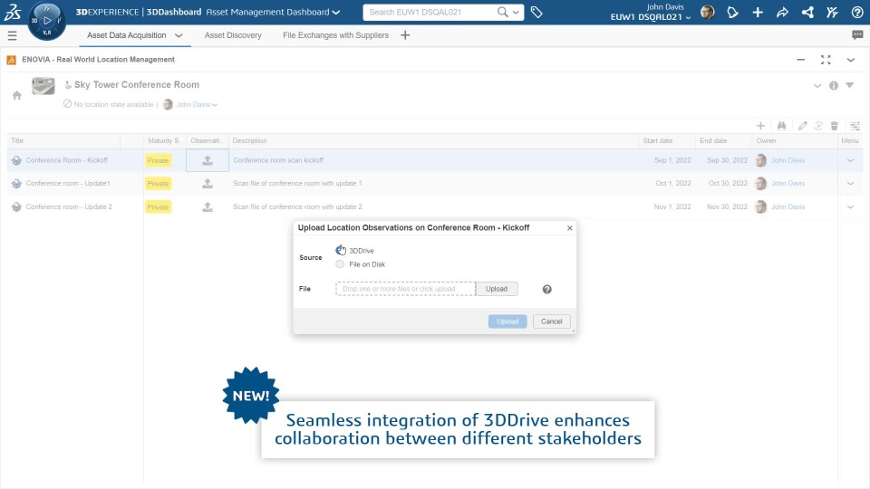Add a new dashboard tab
Image resolution: width=870 pixels, height=489 pixels.
[x=405, y=35]
